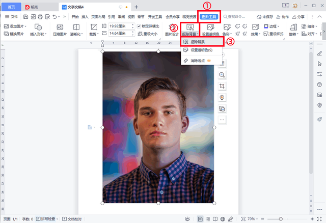The image size is (326, 223).
Task: Switch to reading view in status bar
Action: (215, 219)
